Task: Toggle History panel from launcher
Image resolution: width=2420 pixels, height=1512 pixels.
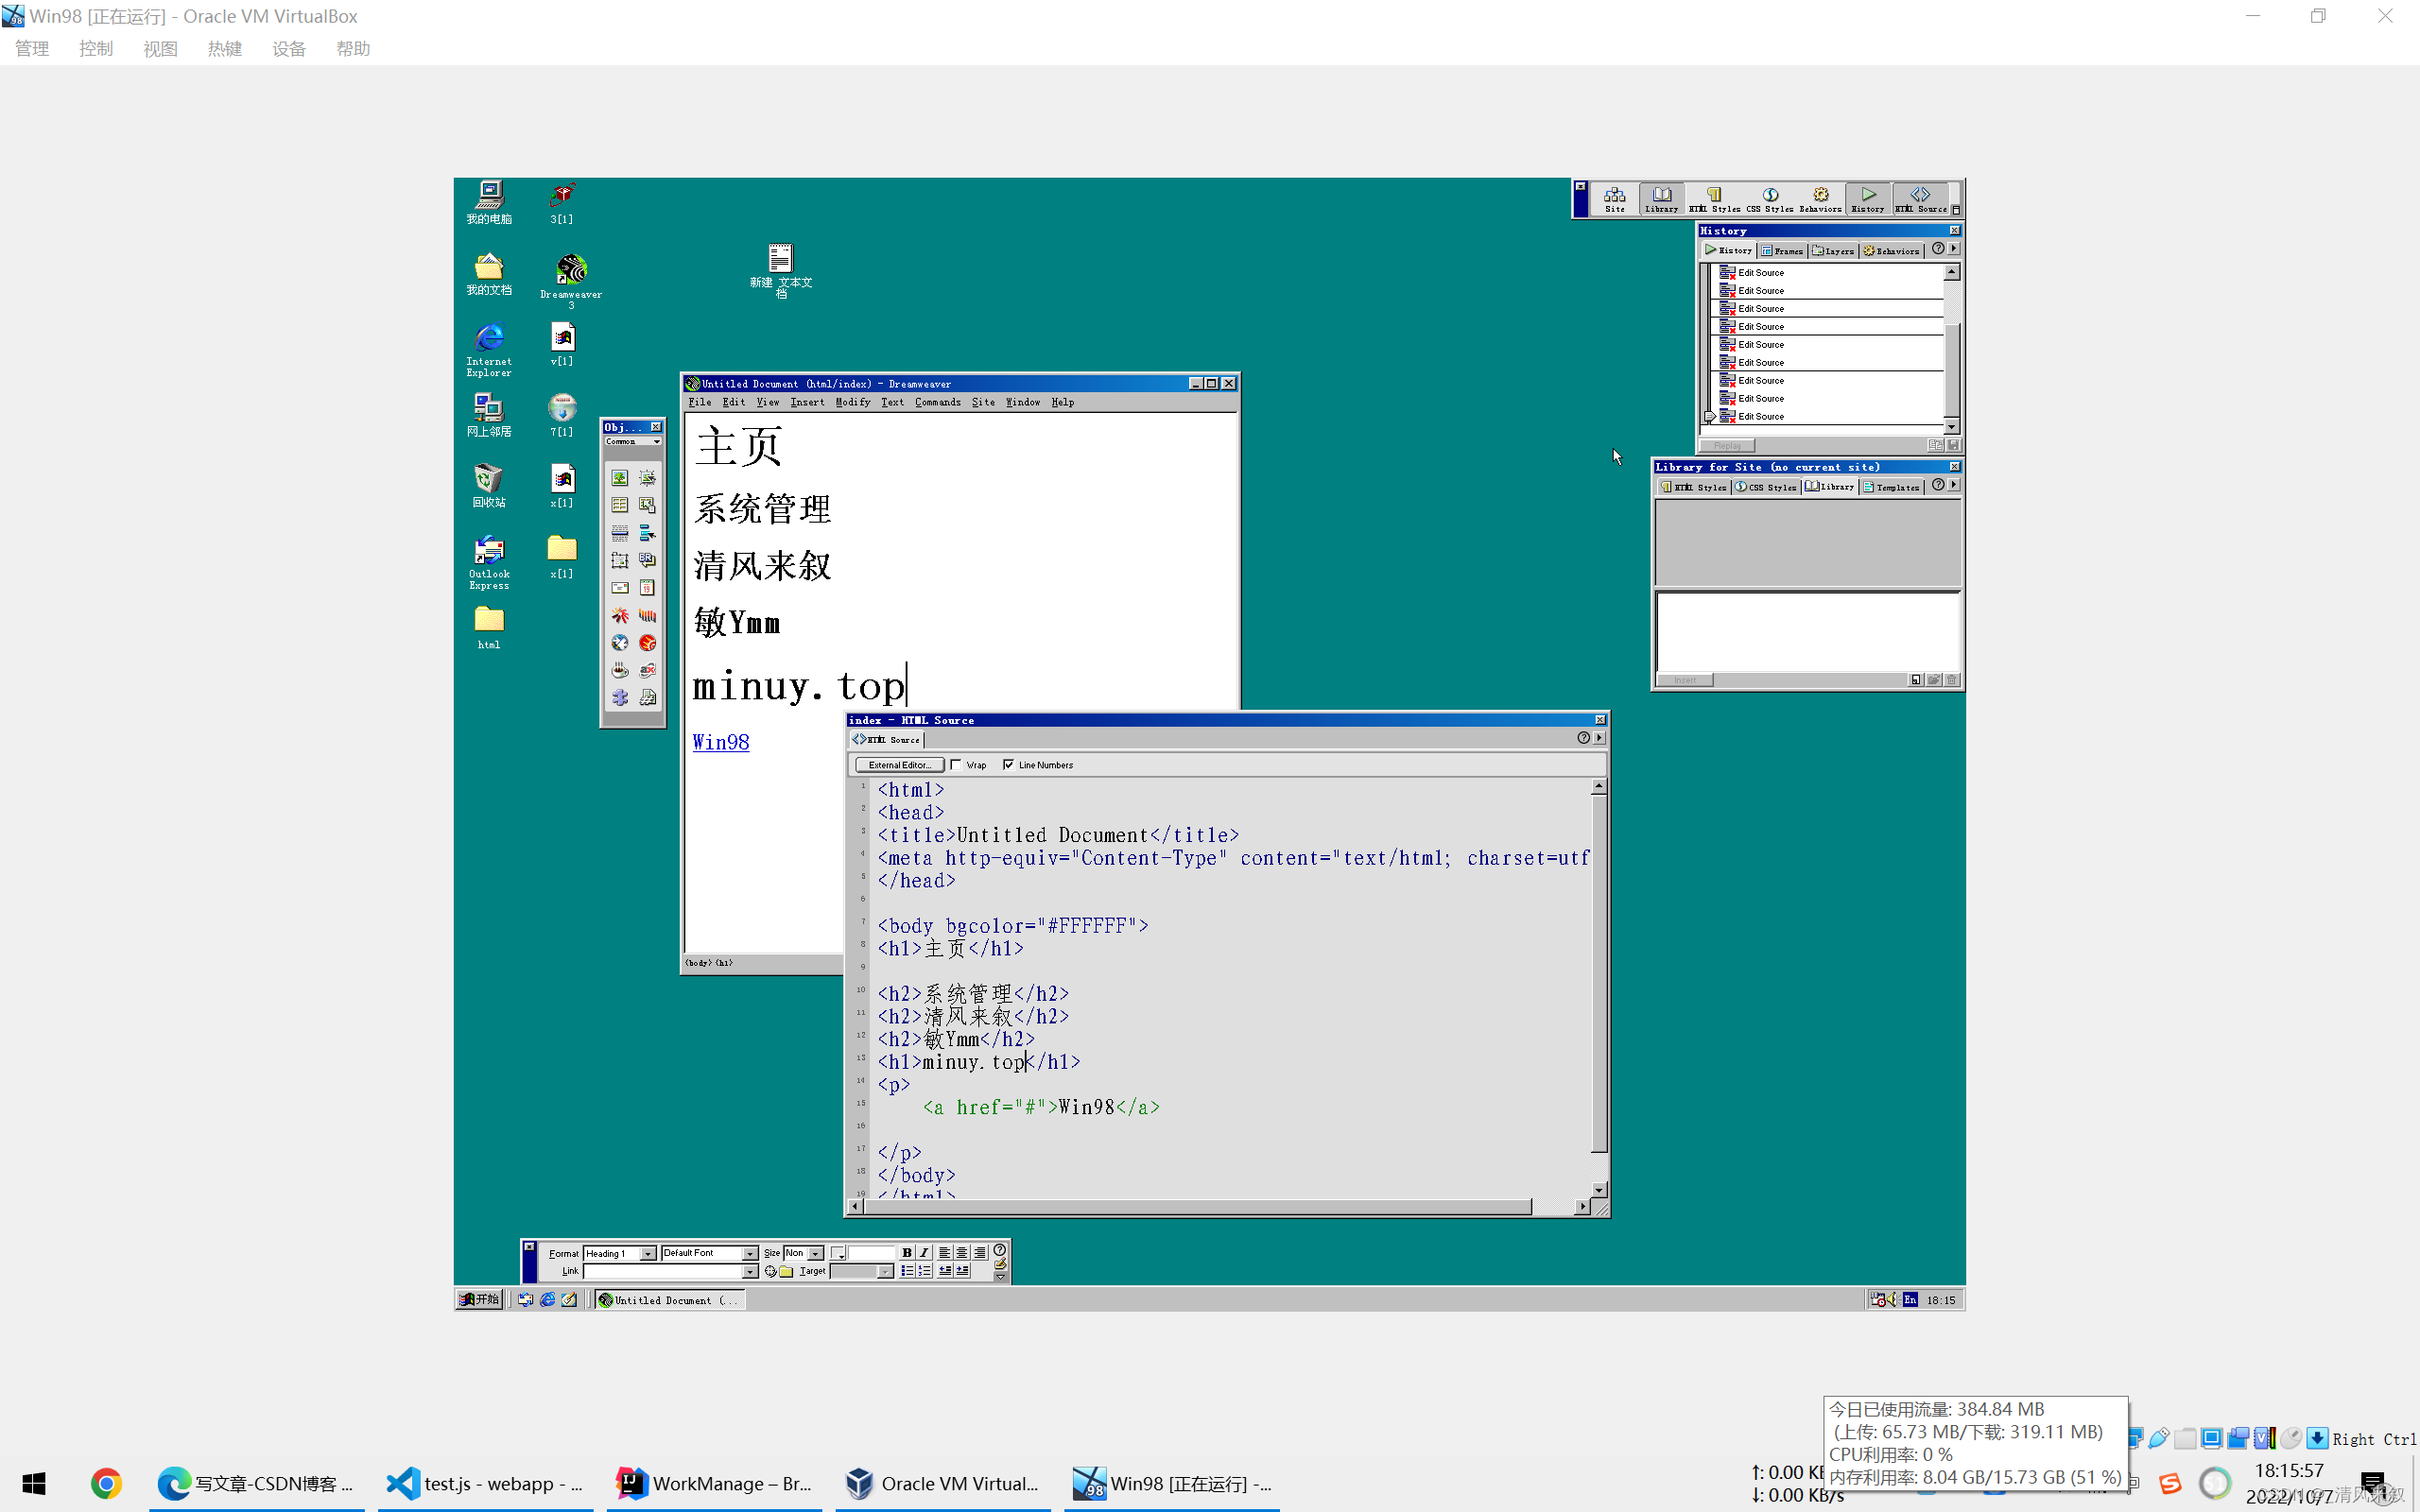Action: (x=1867, y=199)
